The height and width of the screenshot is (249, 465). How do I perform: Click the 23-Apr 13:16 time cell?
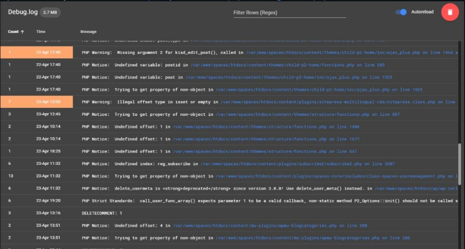(48, 213)
